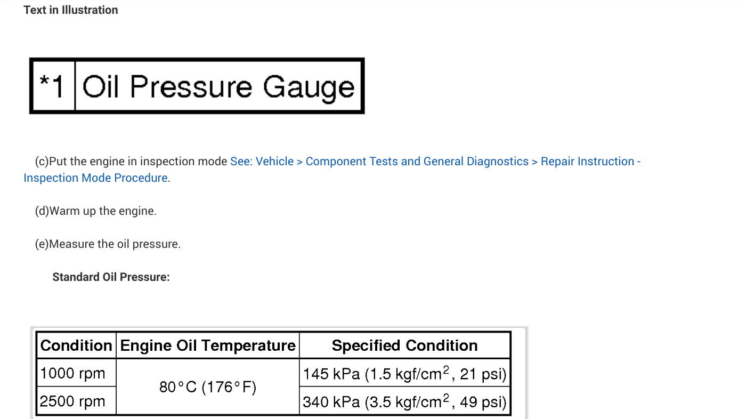
Task: Click the 'See: Vehicle' link text
Action: pos(262,162)
